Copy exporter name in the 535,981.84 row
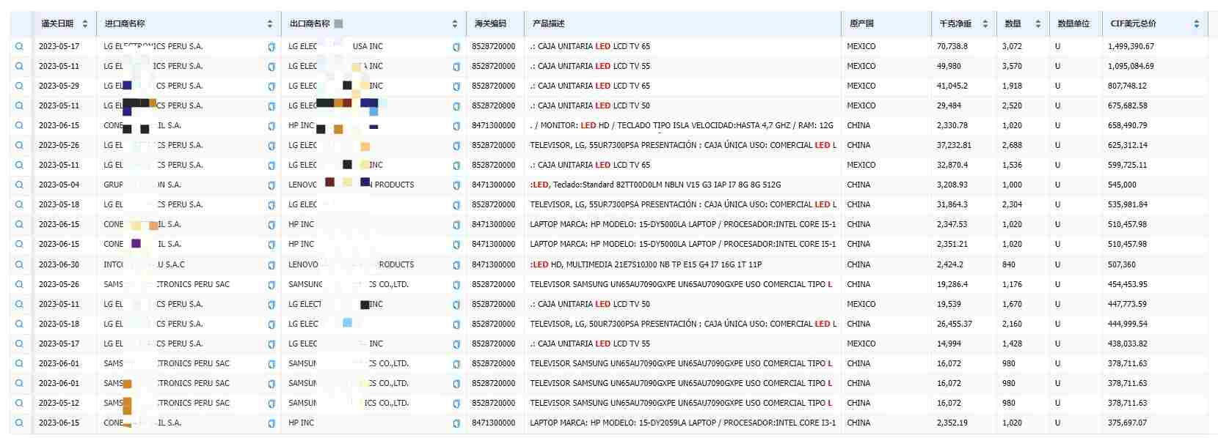 [x=456, y=205]
